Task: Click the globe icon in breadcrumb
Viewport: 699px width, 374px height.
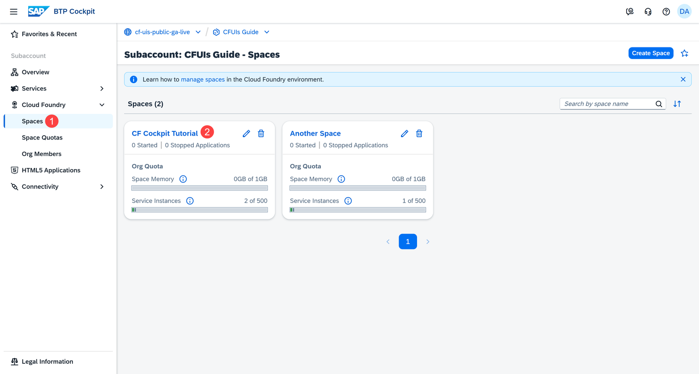Action: pyautogui.click(x=128, y=32)
